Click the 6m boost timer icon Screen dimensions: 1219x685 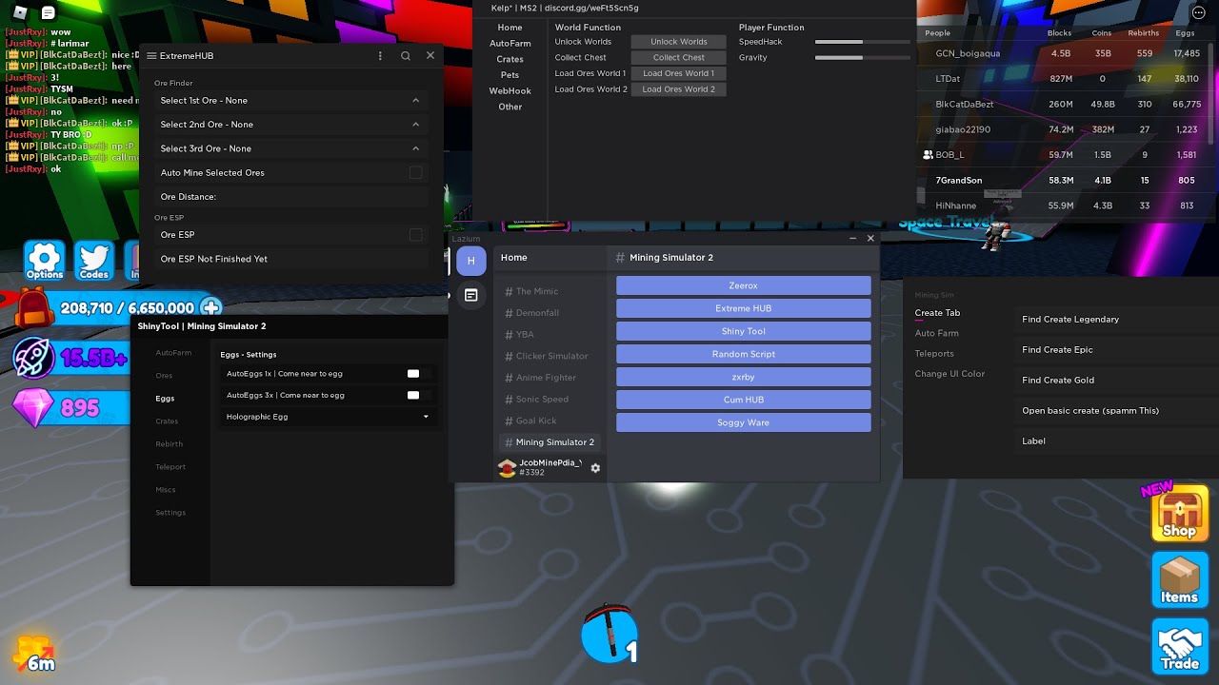[34, 654]
